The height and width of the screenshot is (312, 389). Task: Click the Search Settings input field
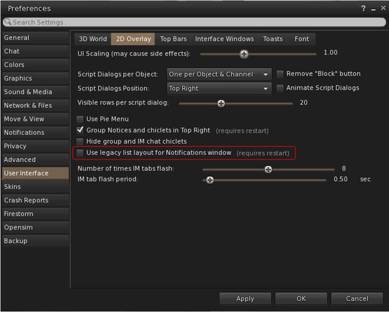pyautogui.click(x=195, y=22)
